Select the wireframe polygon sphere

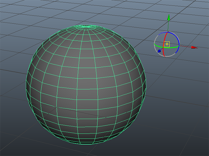(x=86, y=84)
